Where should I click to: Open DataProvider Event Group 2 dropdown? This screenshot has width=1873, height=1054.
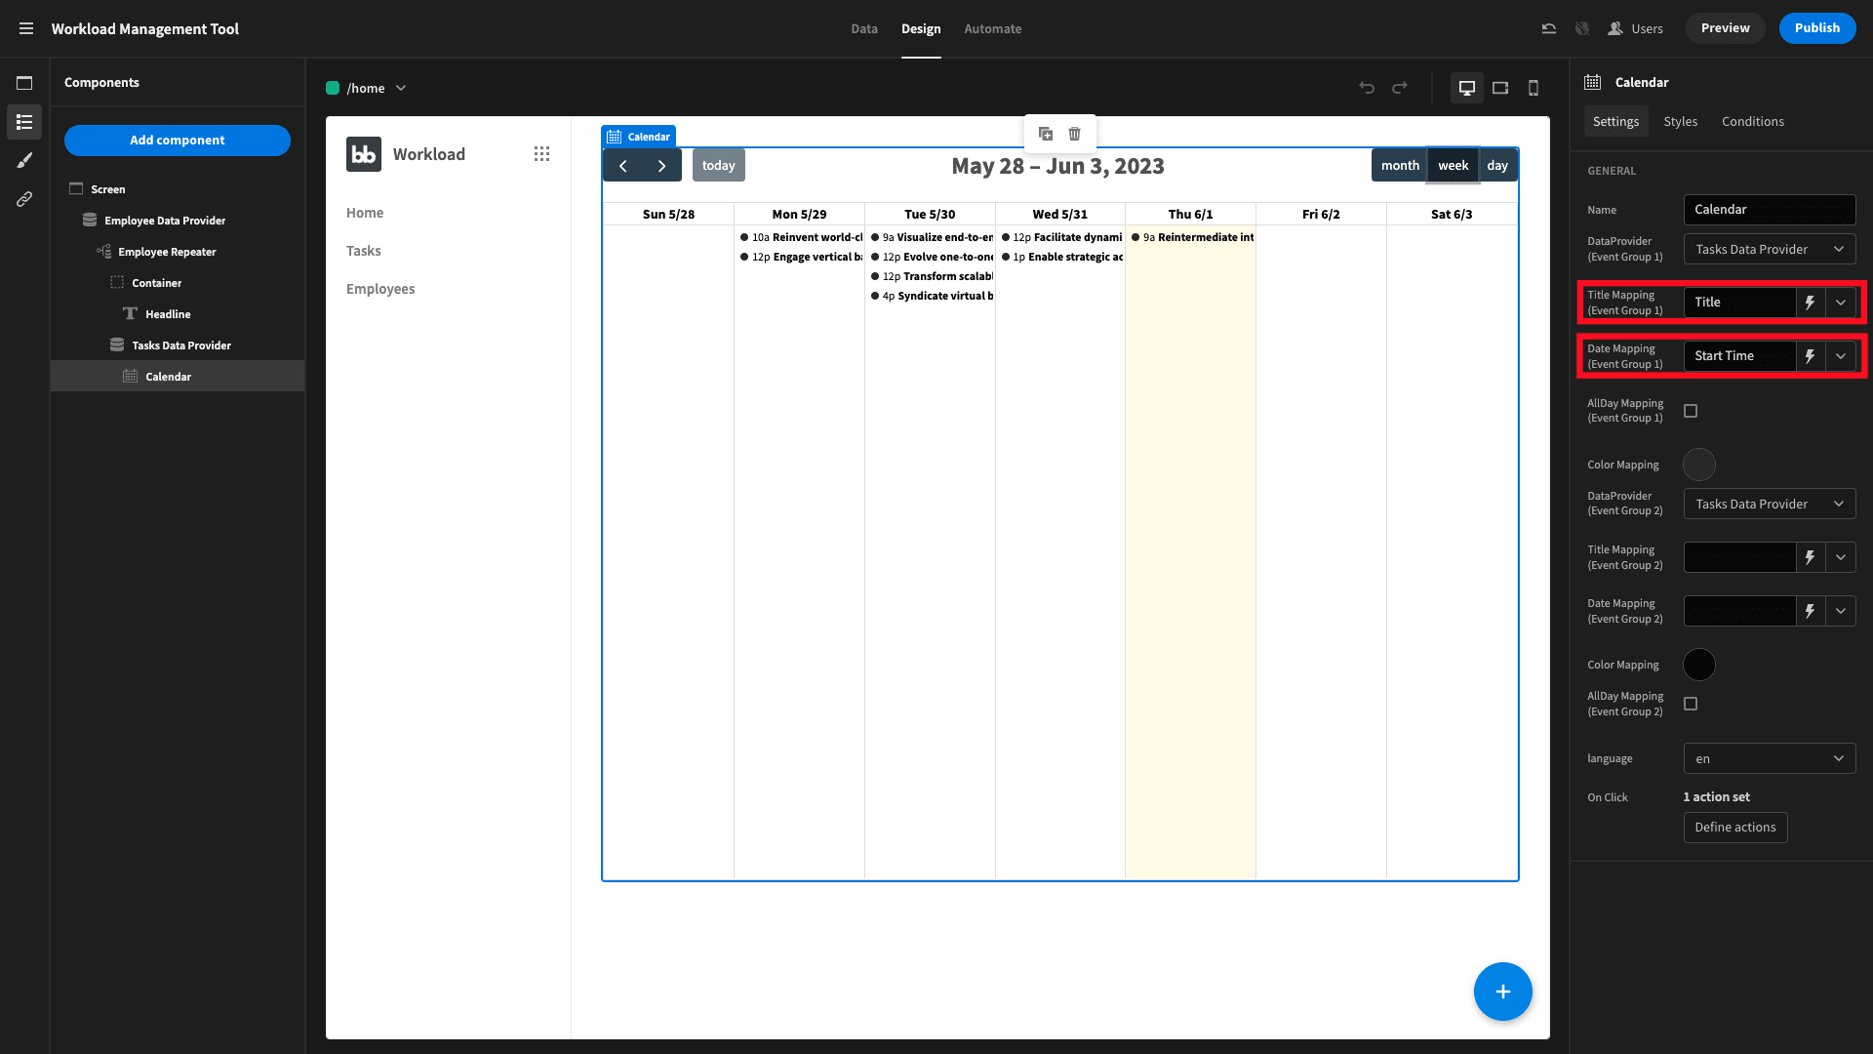pyautogui.click(x=1770, y=505)
